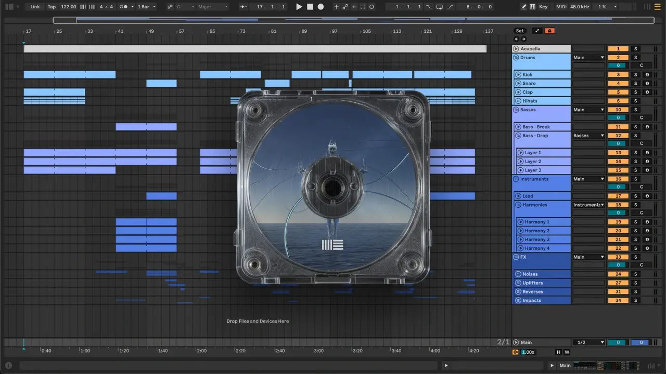Screen dimensions: 666x374
Task: Click the Follow playback arrow icon
Action: tap(243, 7)
